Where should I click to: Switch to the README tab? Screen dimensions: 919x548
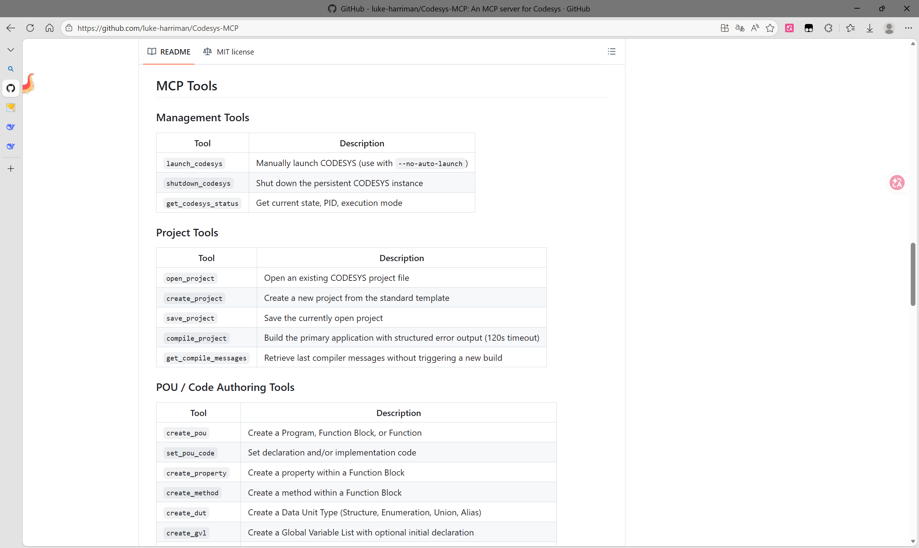click(169, 52)
